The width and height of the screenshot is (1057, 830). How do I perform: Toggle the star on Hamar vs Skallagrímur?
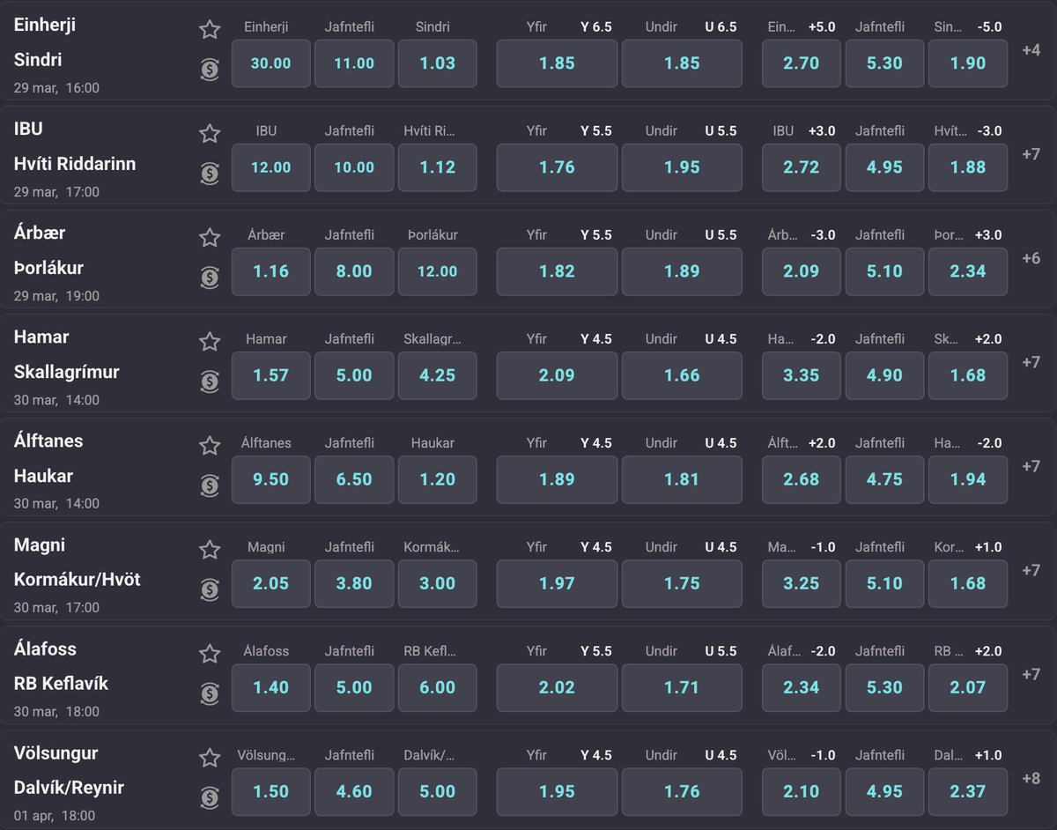coord(210,341)
